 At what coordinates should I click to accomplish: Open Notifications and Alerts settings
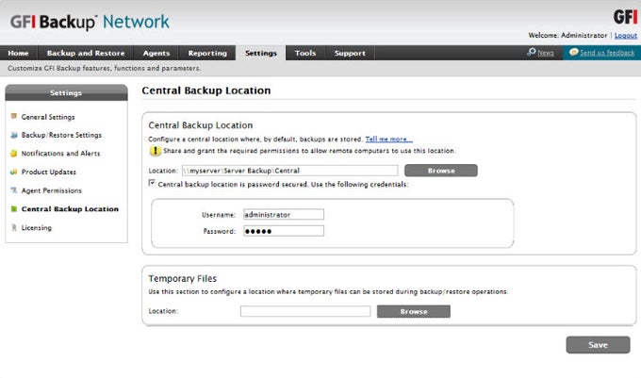(x=60, y=154)
